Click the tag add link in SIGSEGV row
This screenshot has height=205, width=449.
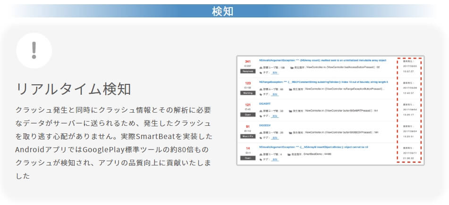[275, 138]
